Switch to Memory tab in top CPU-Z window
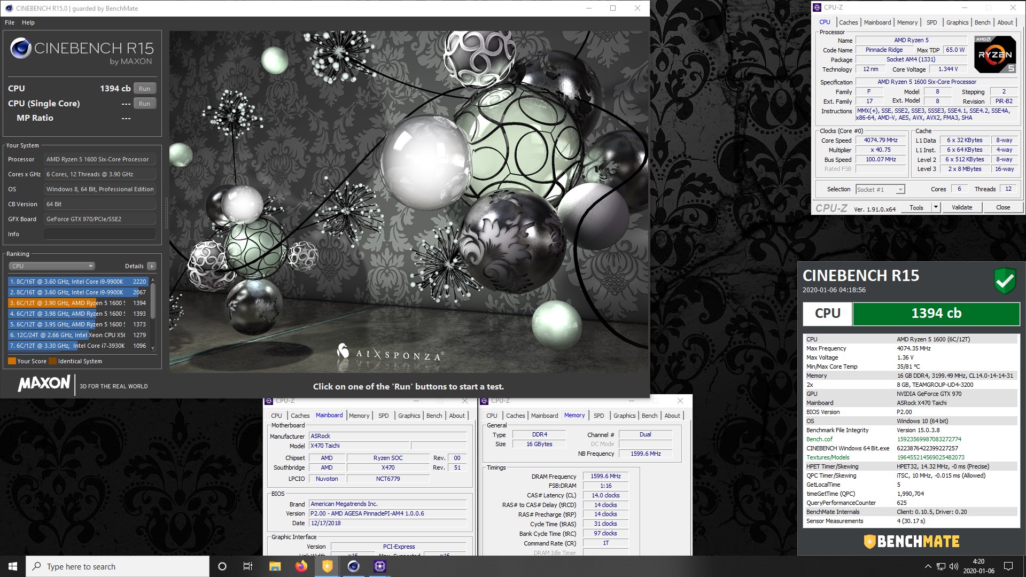Viewport: 1026px width, 577px height. click(x=907, y=22)
